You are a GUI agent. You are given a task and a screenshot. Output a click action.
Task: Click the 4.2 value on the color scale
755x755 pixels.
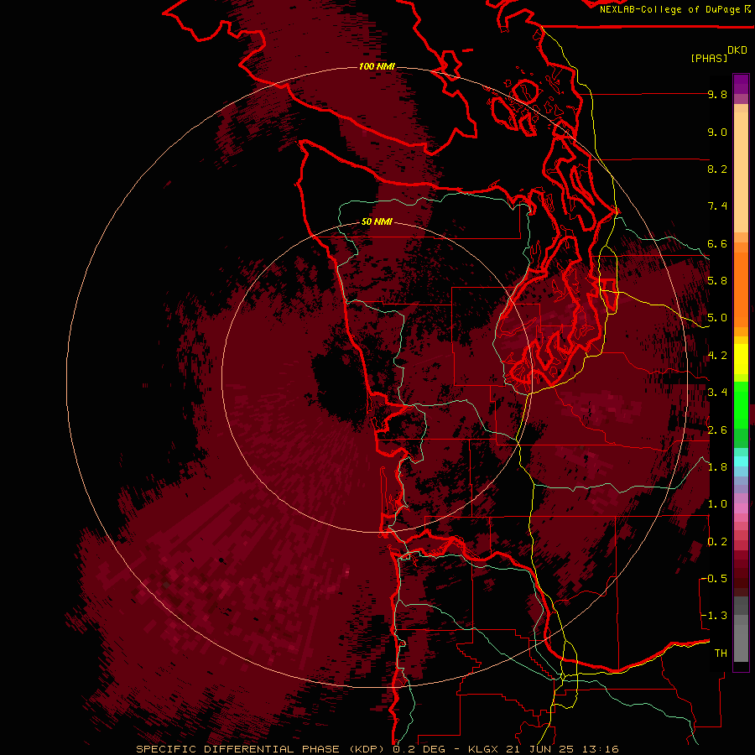pyautogui.click(x=717, y=356)
